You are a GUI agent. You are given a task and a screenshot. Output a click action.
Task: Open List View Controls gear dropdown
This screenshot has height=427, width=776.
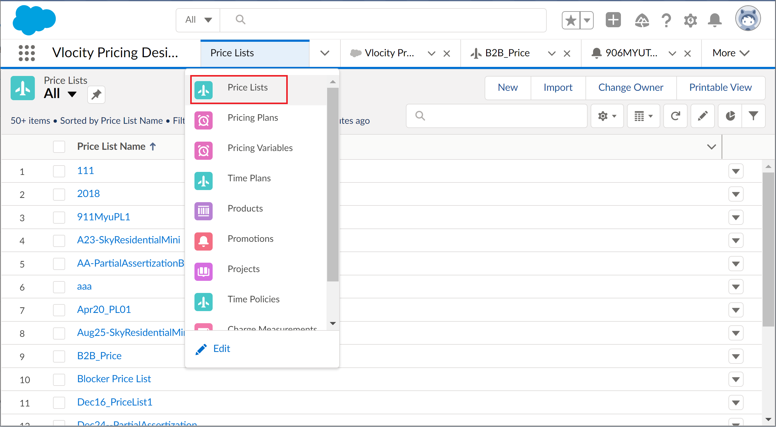click(607, 116)
